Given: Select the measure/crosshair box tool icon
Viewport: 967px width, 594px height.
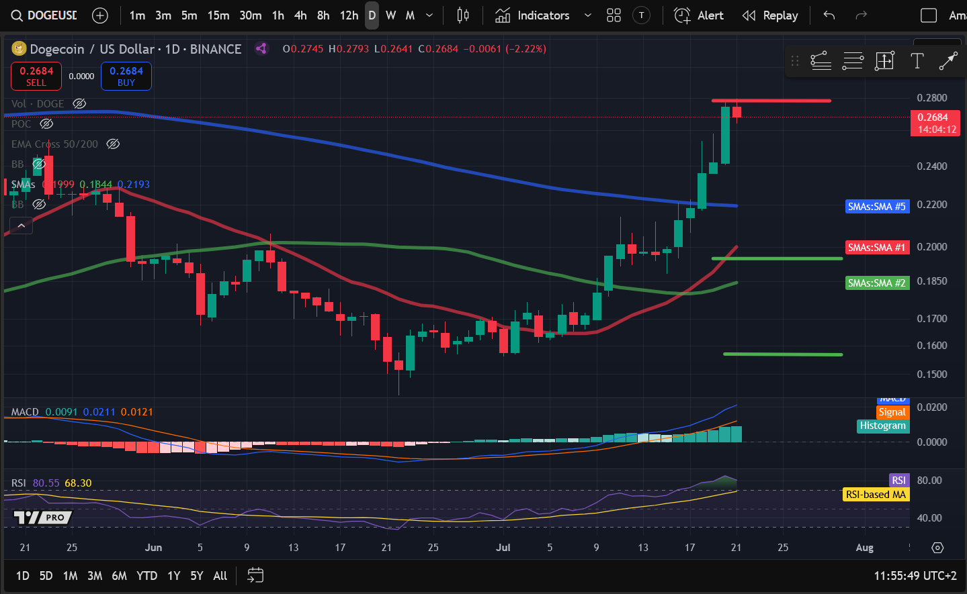Looking at the screenshot, I should tap(885, 61).
